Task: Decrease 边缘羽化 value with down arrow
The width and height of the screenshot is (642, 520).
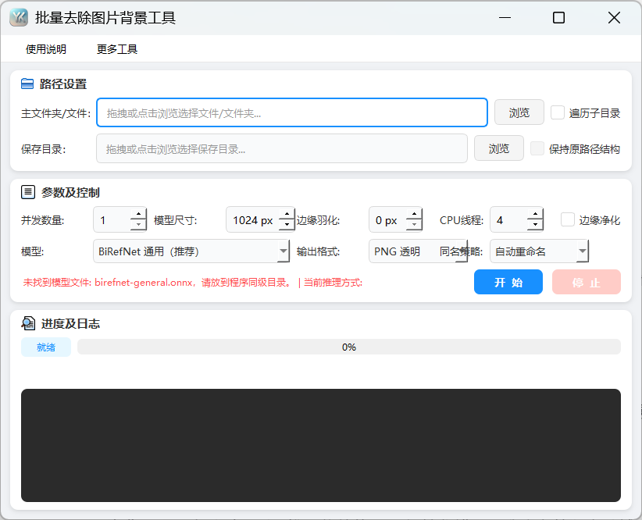Action: click(x=414, y=225)
